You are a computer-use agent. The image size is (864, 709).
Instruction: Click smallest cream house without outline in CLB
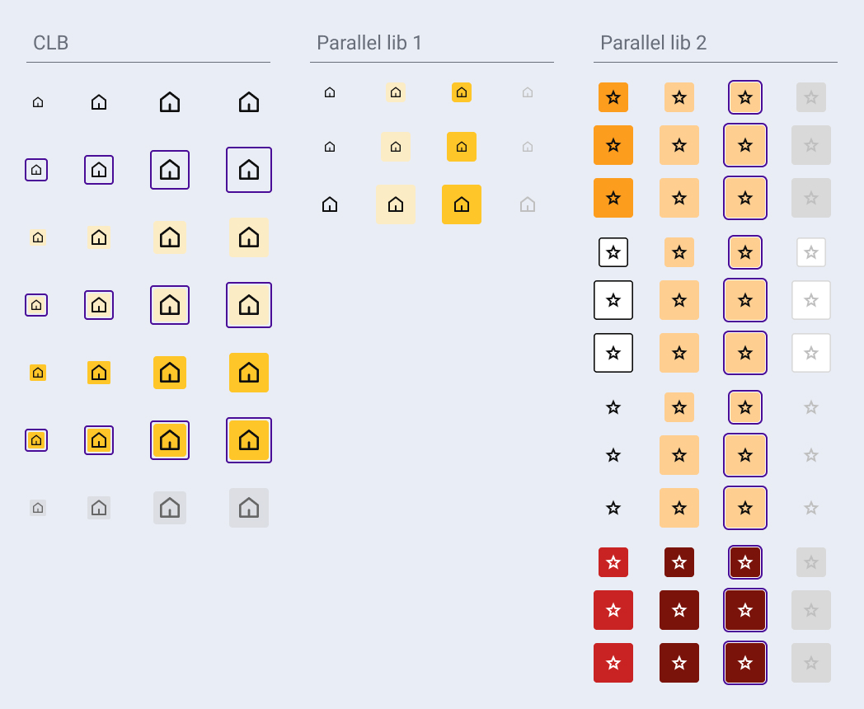[x=37, y=237]
